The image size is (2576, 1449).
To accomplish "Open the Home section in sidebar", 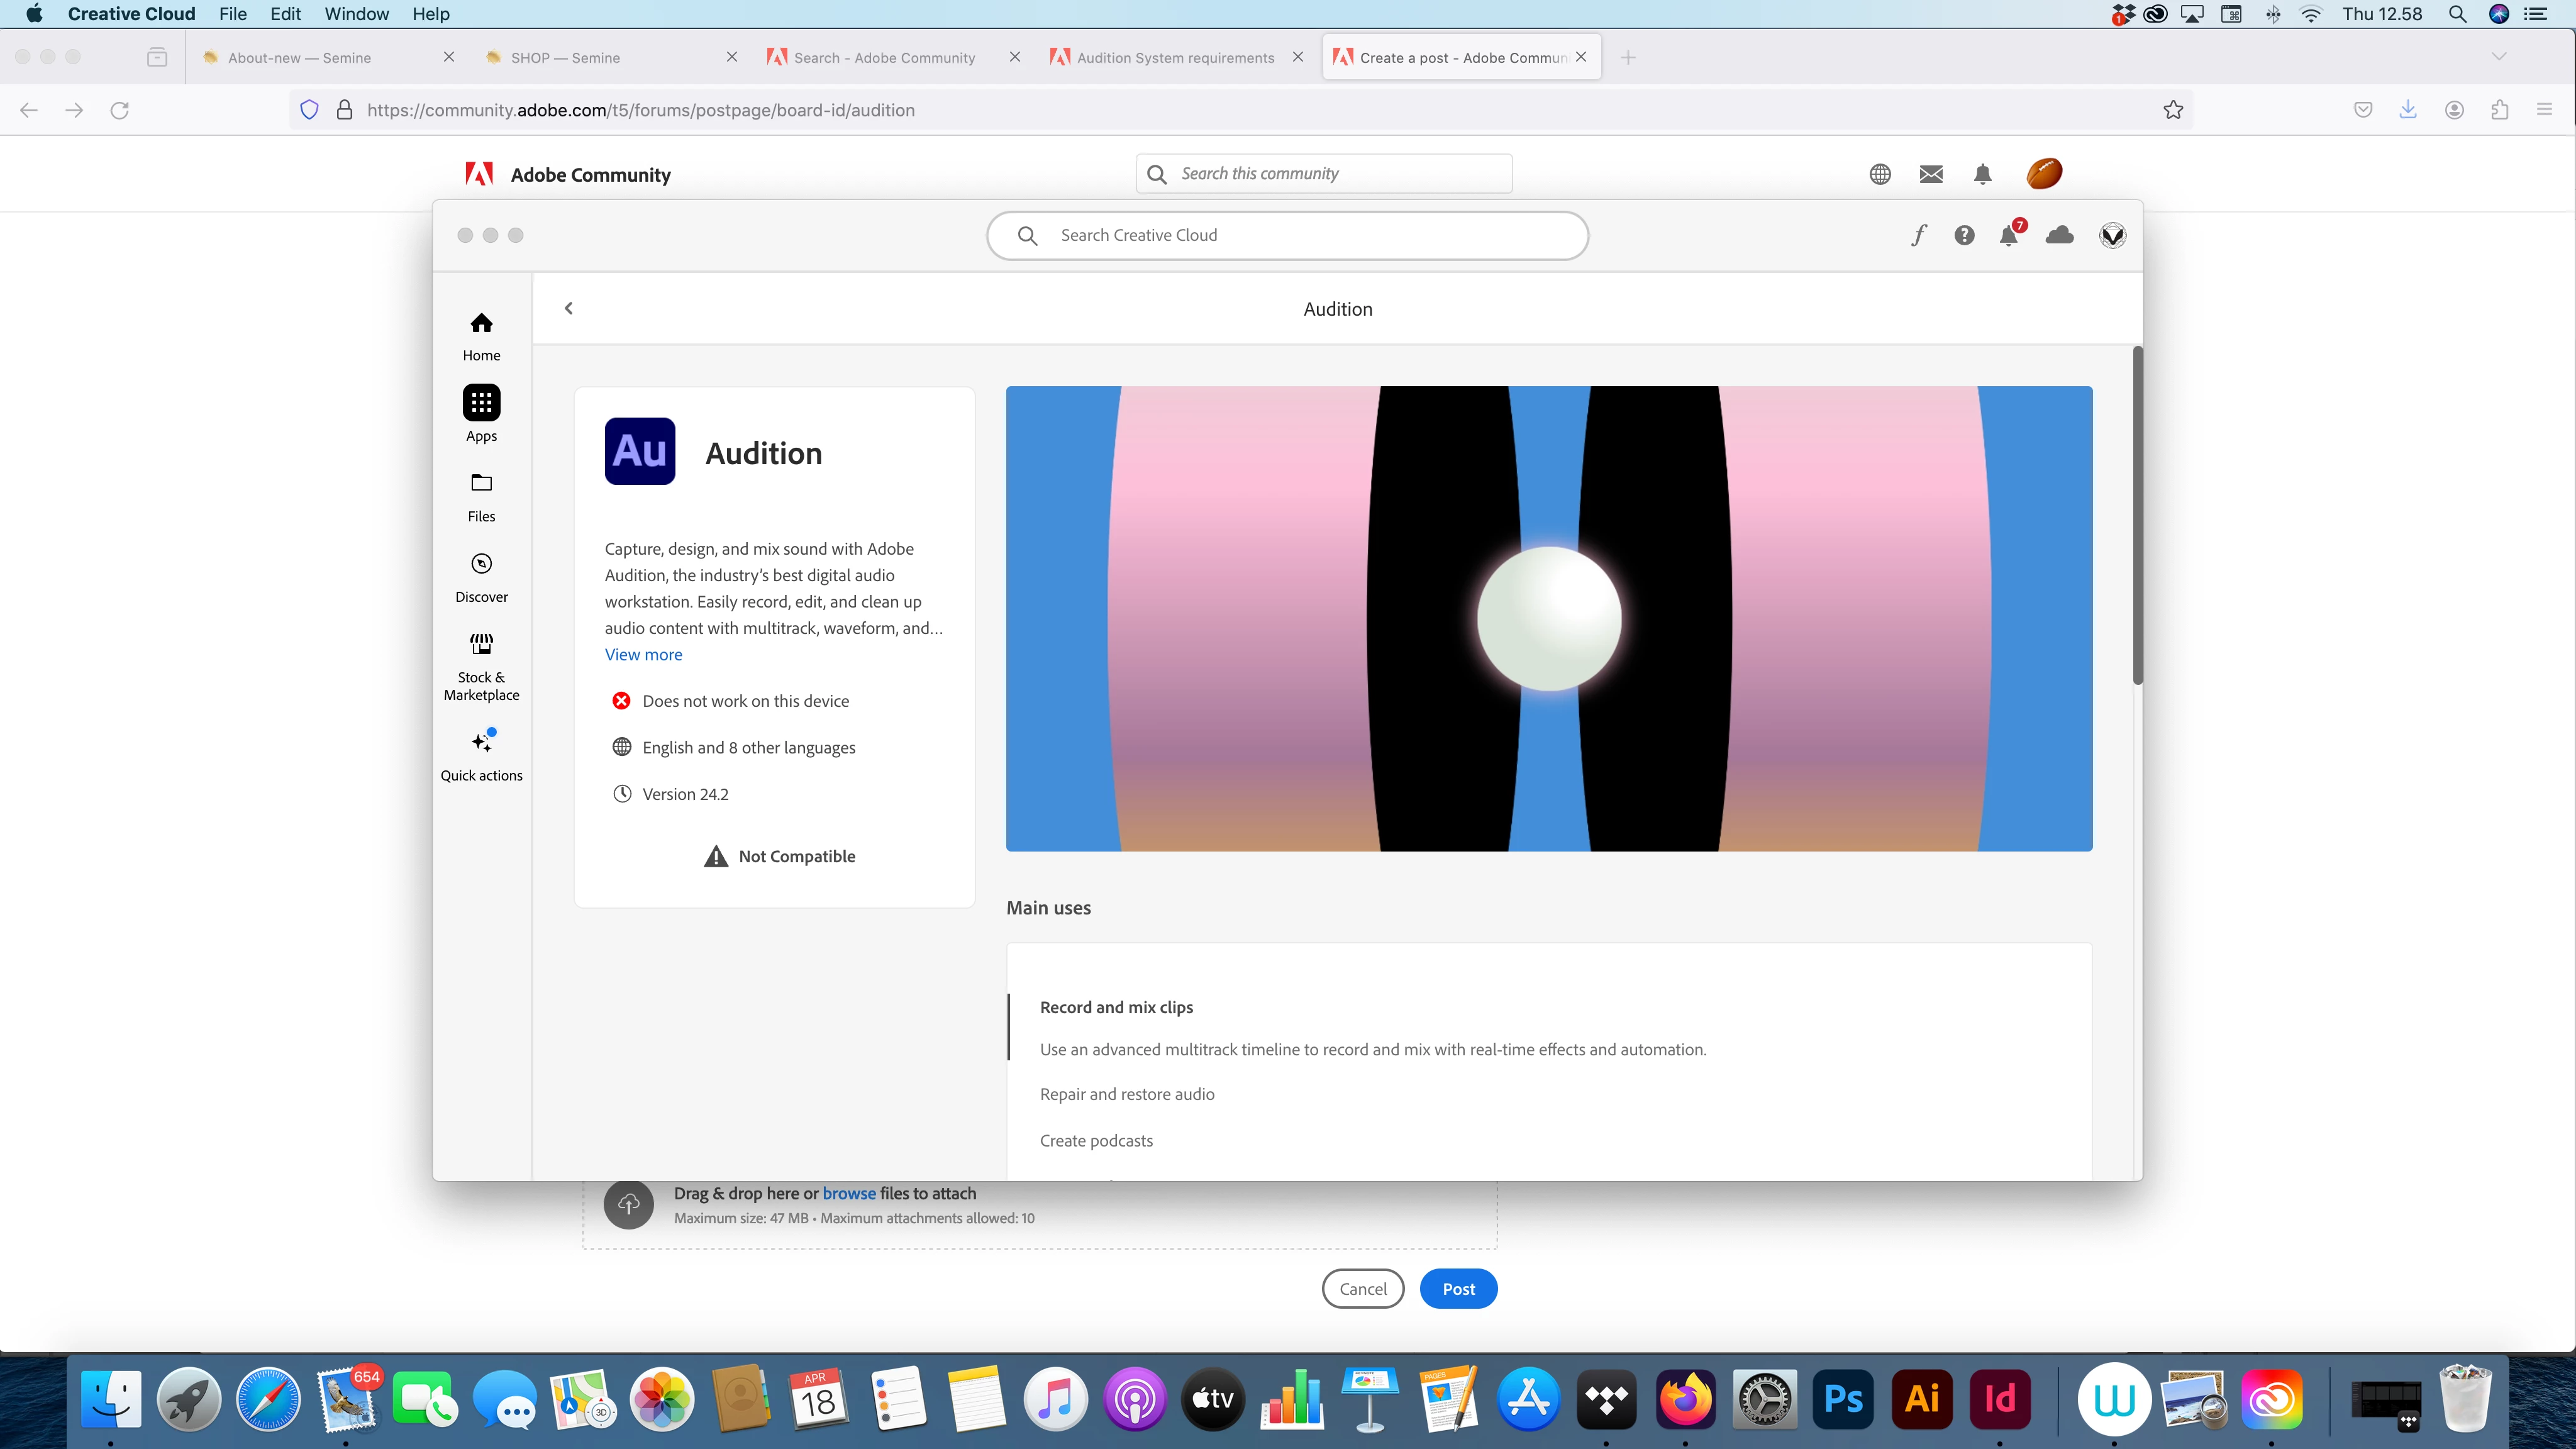I will [x=481, y=335].
